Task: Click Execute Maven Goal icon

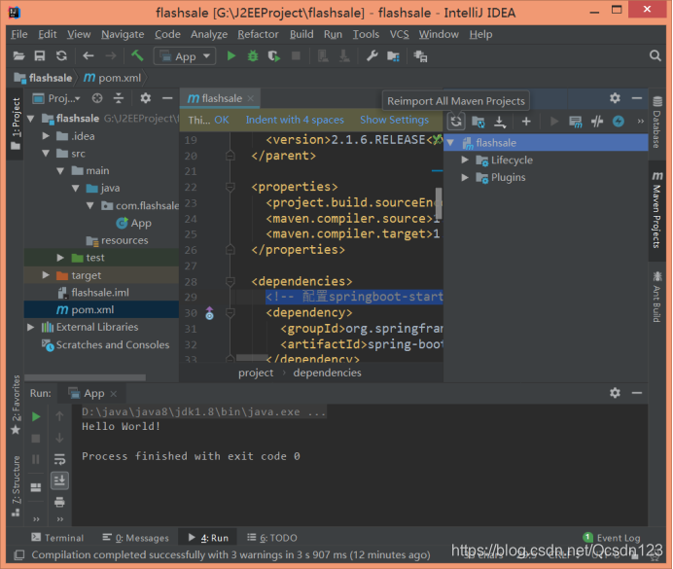Action: [575, 122]
